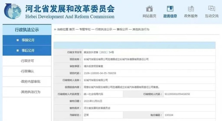The width and height of the screenshot is (222, 121).
Task: Select 行政确认 in the sidebar
Action: 27,71
